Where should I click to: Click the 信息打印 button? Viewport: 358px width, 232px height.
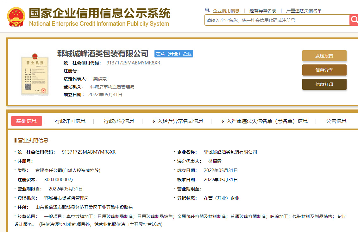(x=324, y=84)
